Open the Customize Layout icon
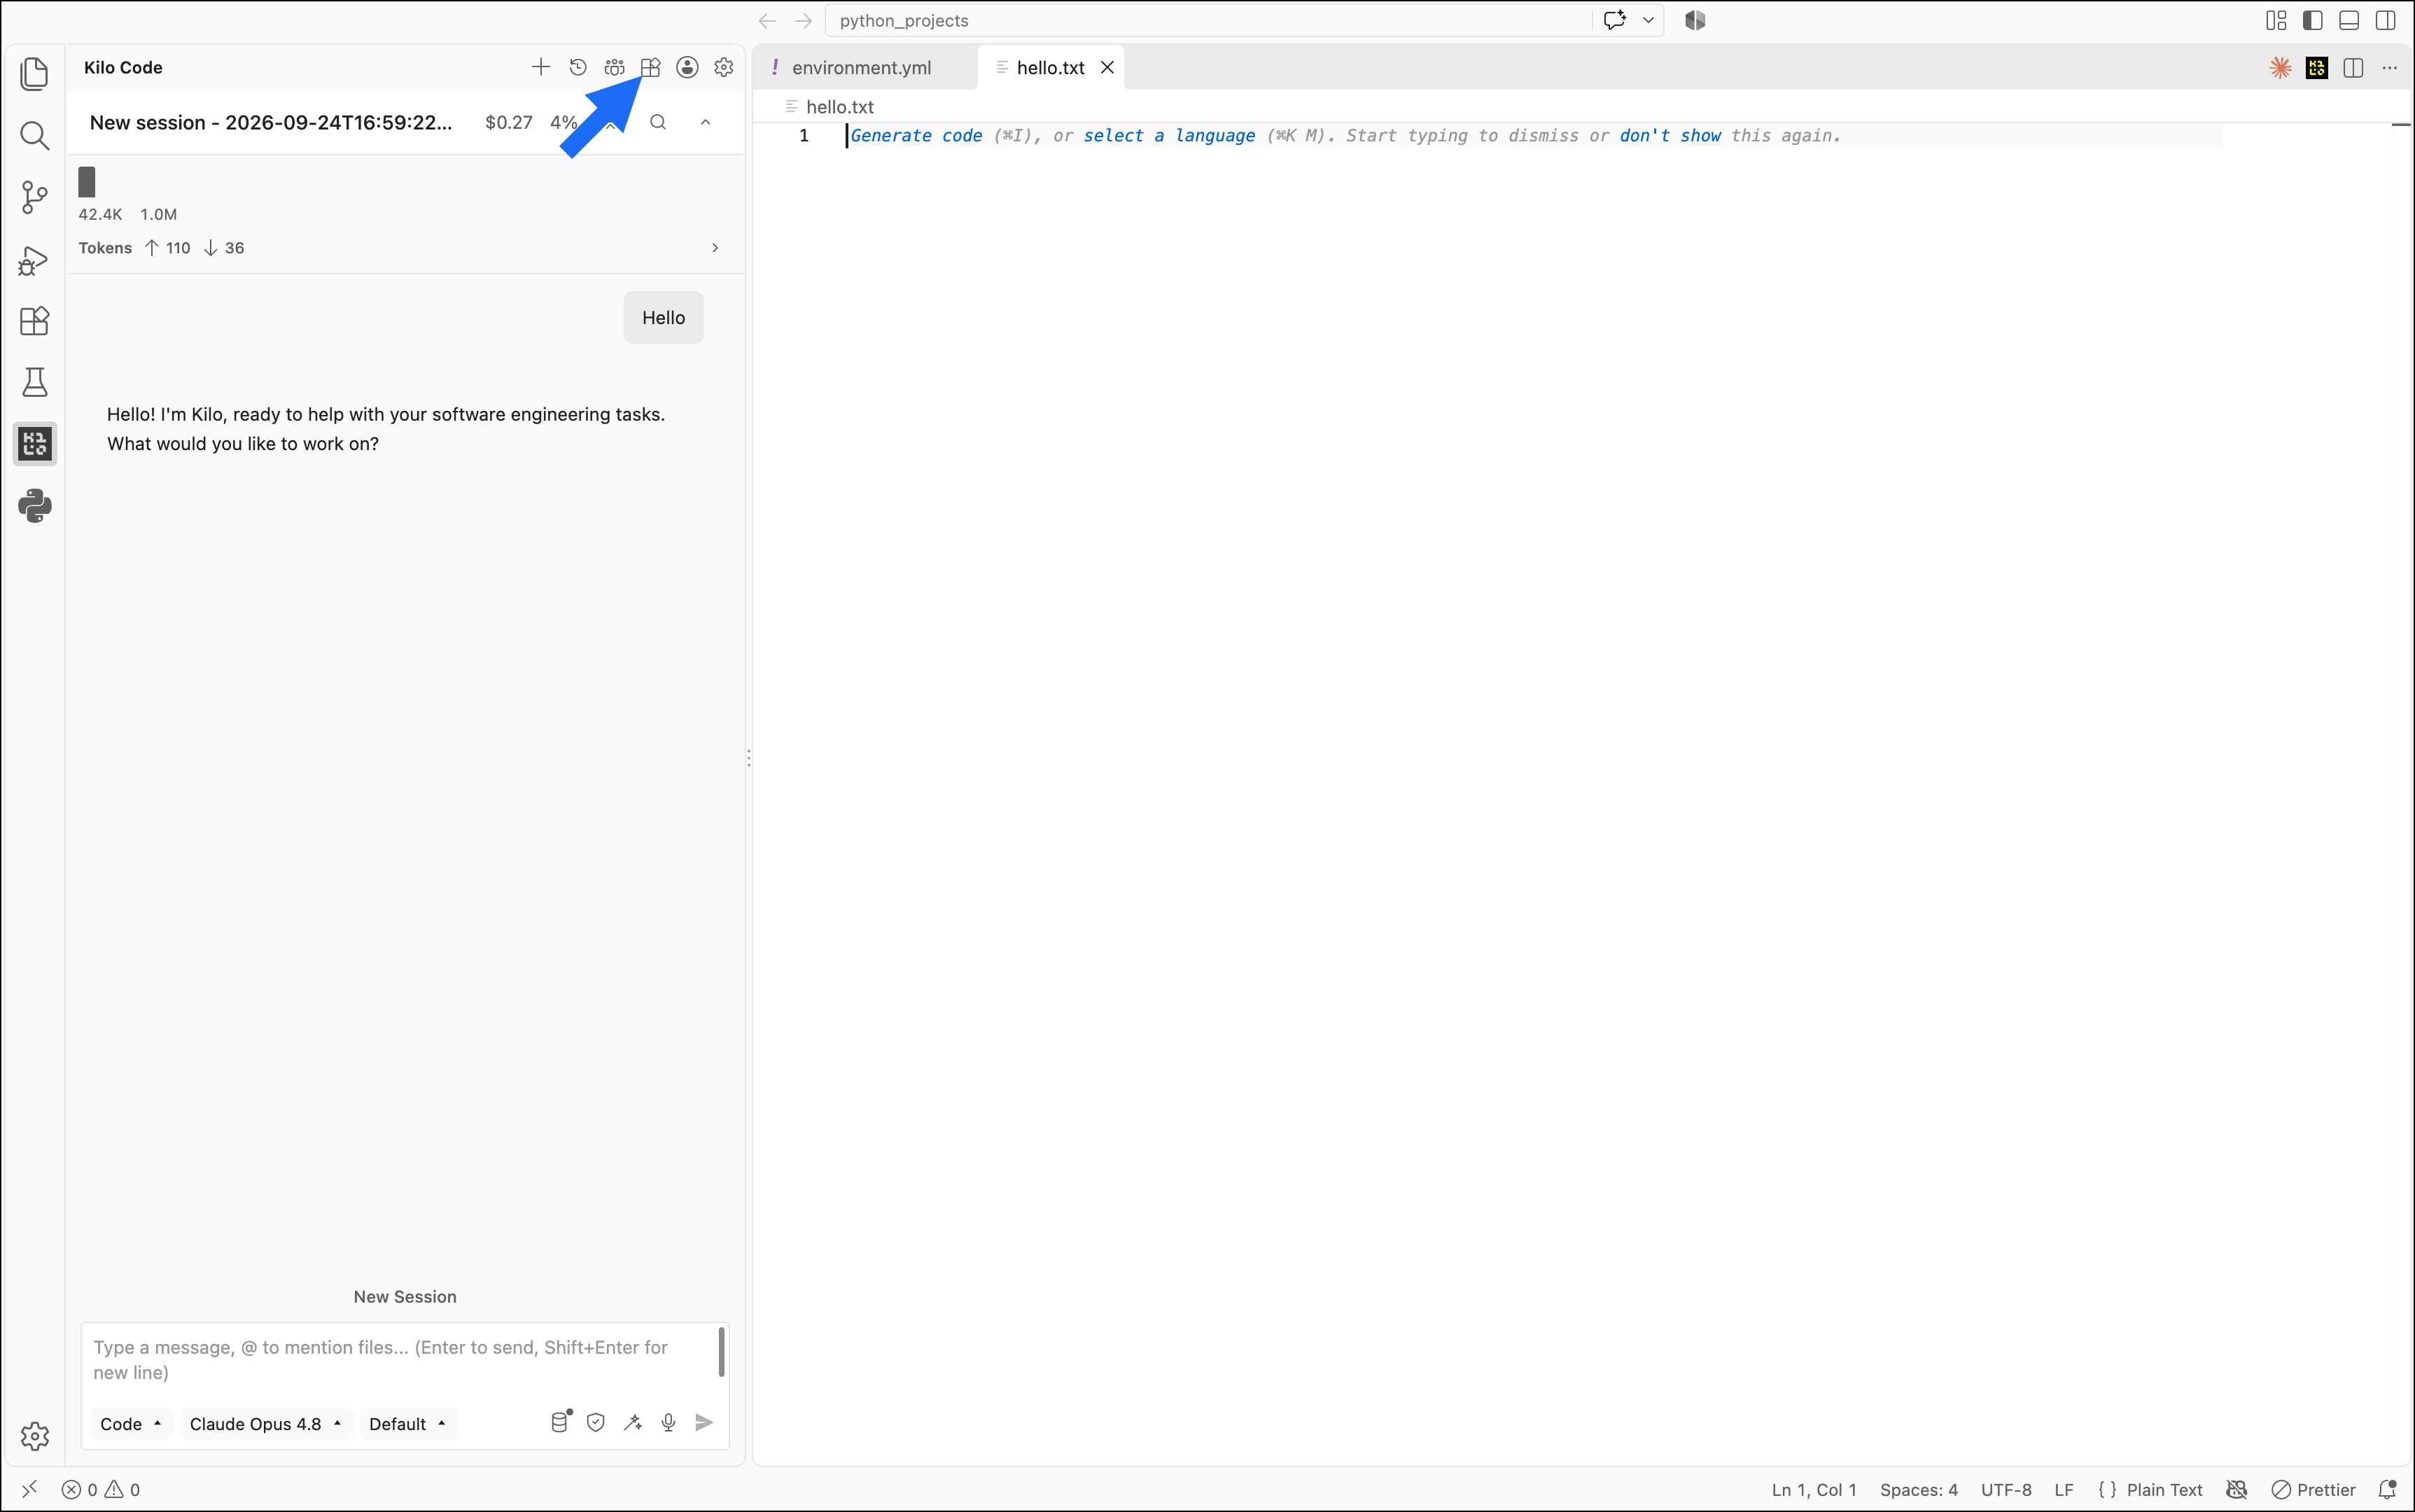 pyautogui.click(x=2276, y=20)
